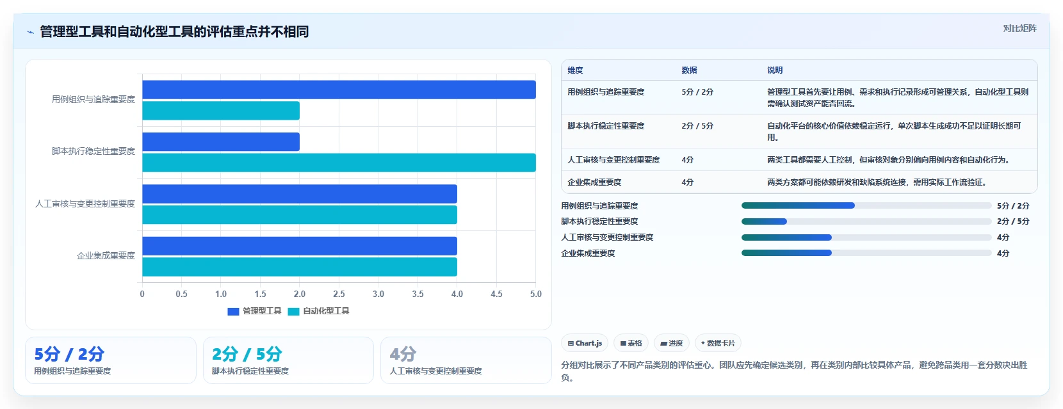Screen dimensions: 1063x409
Task: Click the chart y-axis label 用例组织与追踪重要度
Action: coord(93,99)
